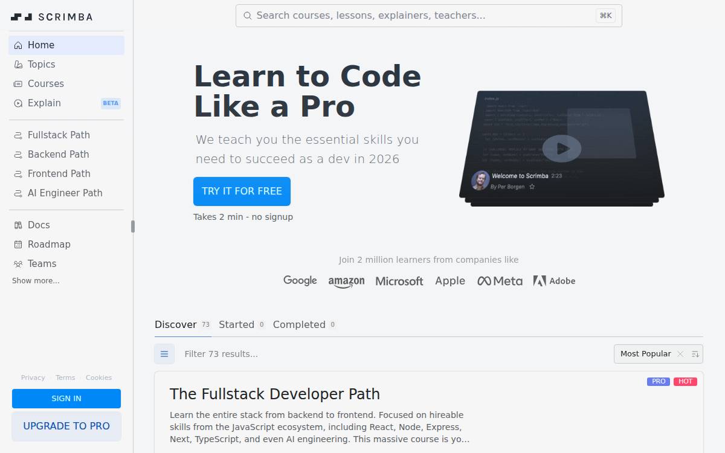Click the SIGN IN button

(66, 399)
